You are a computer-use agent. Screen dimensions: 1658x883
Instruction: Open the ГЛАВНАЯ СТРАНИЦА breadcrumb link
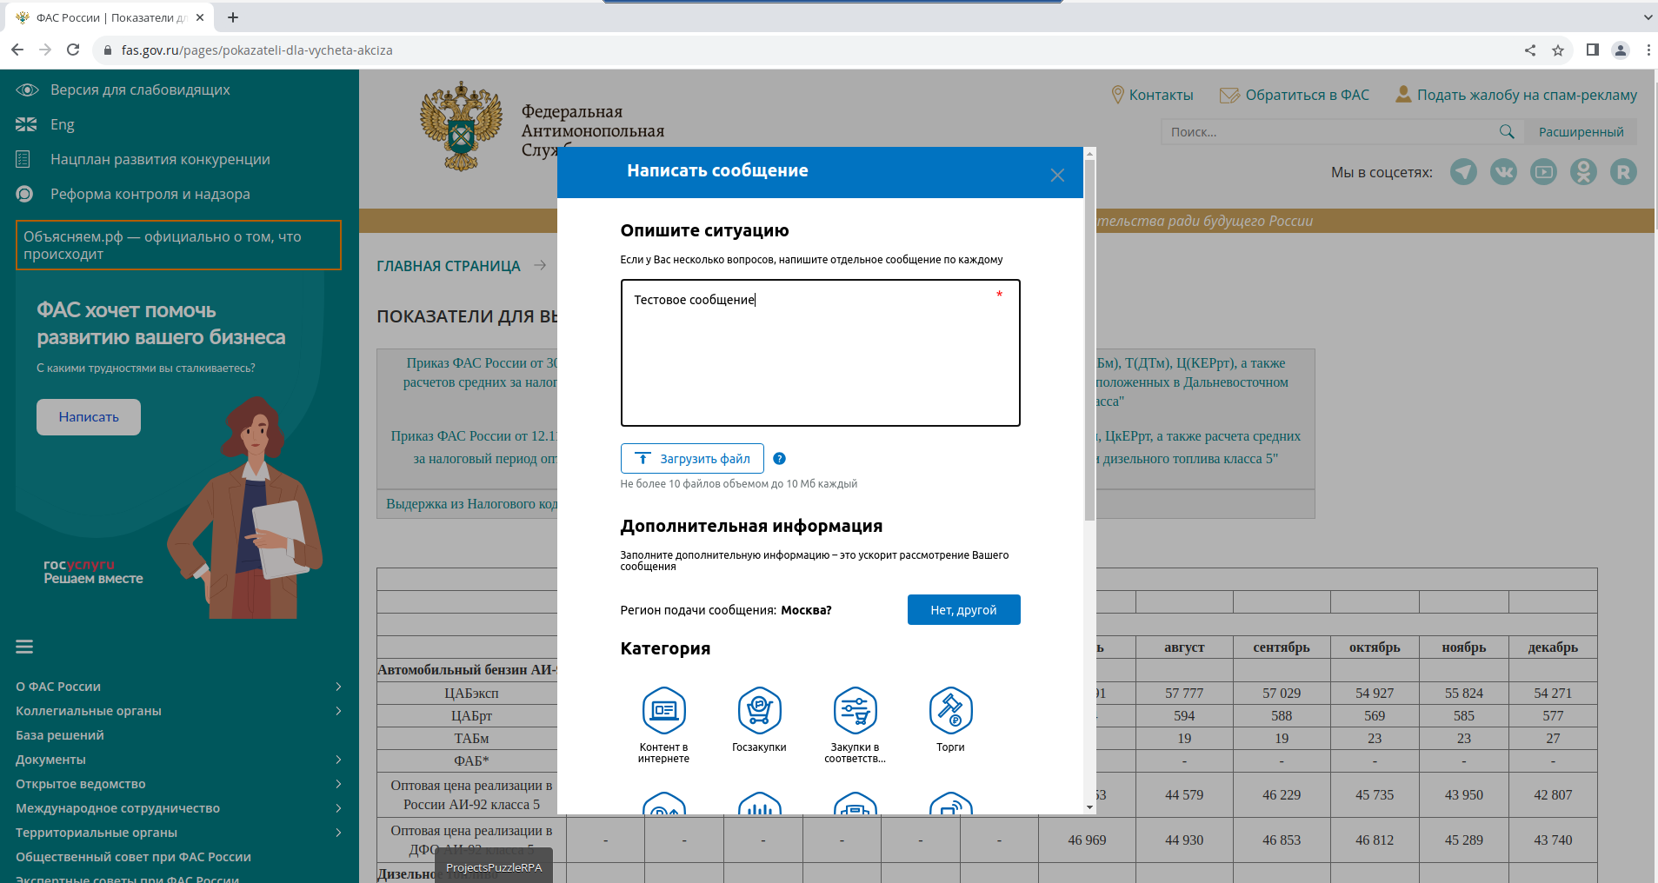point(448,266)
